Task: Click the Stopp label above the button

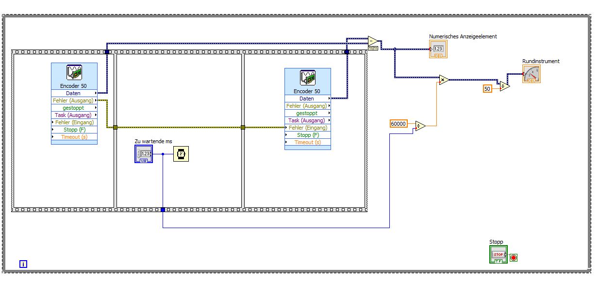Action: click(x=496, y=242)
